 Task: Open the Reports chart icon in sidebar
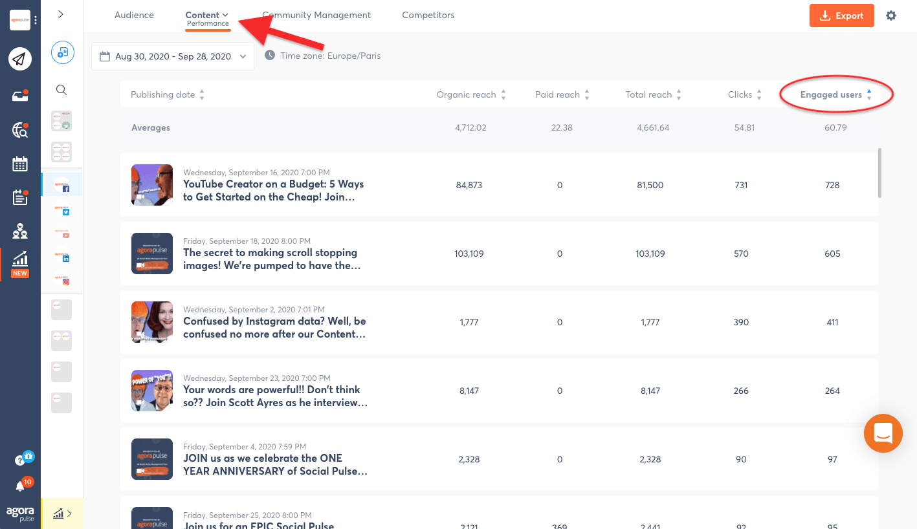click(x=20, y=260)
